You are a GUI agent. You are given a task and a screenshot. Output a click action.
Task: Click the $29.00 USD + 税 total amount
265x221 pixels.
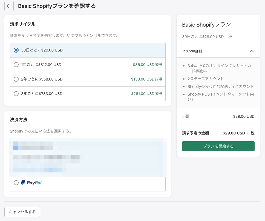pyautogui.click(x=239, y=133)
